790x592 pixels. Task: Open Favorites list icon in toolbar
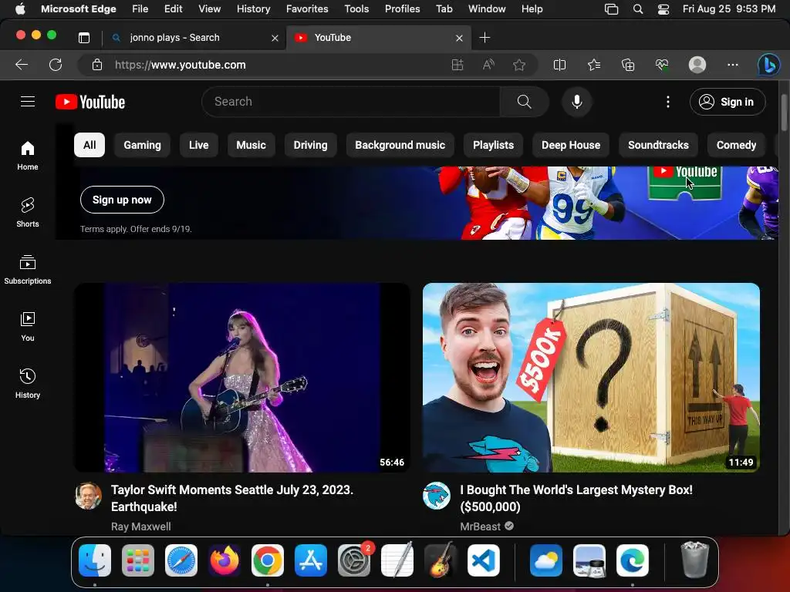point(594,65)
